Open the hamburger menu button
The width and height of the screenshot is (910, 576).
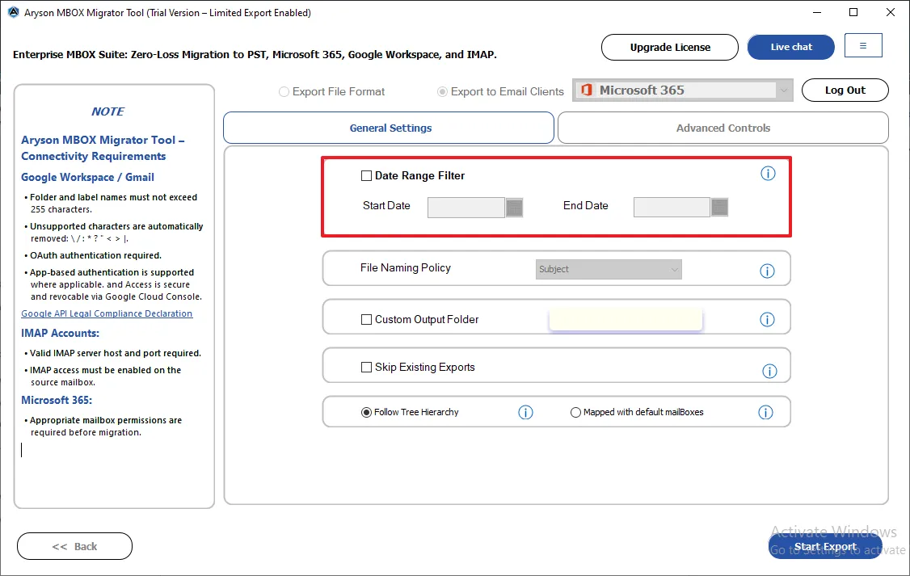tap(863, 45)
